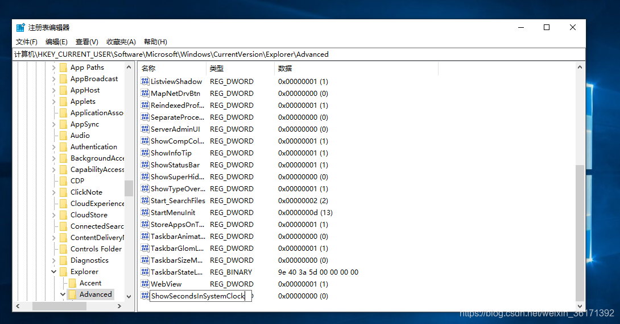Screen dimensions: 620x324
Task: Click data value 9e 40 3a 5d 00 00 00 00
Action: [319, 272]
